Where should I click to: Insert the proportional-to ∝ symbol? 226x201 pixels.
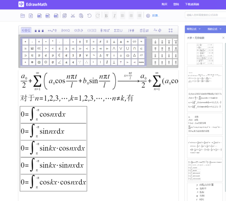coord(39,49)
